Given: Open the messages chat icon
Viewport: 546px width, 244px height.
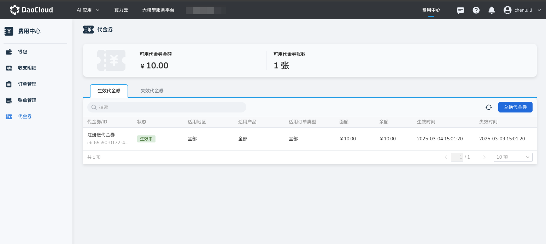Looking at the screenshot, I should click(460, 10).
